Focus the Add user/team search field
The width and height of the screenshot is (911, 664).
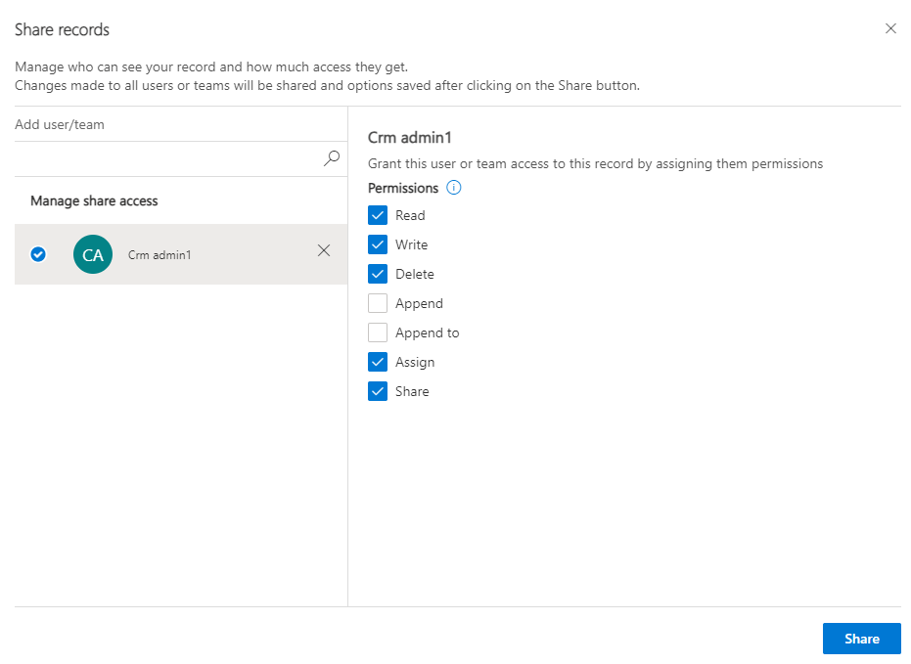click(x=166, y=158)
